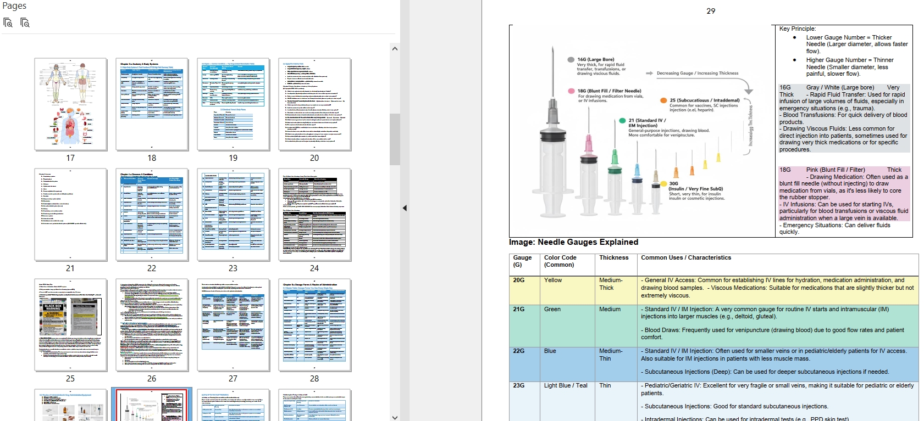Open page 25 Black Box Warning thumbnail
The height and width of the screenshot is (421, 924).
(x=70, y=325)
